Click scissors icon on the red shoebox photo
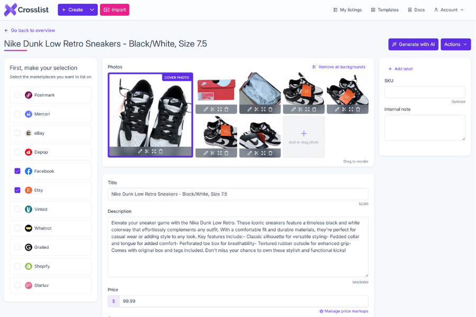Viewport: 476px width, 317px height. [213, 109]
